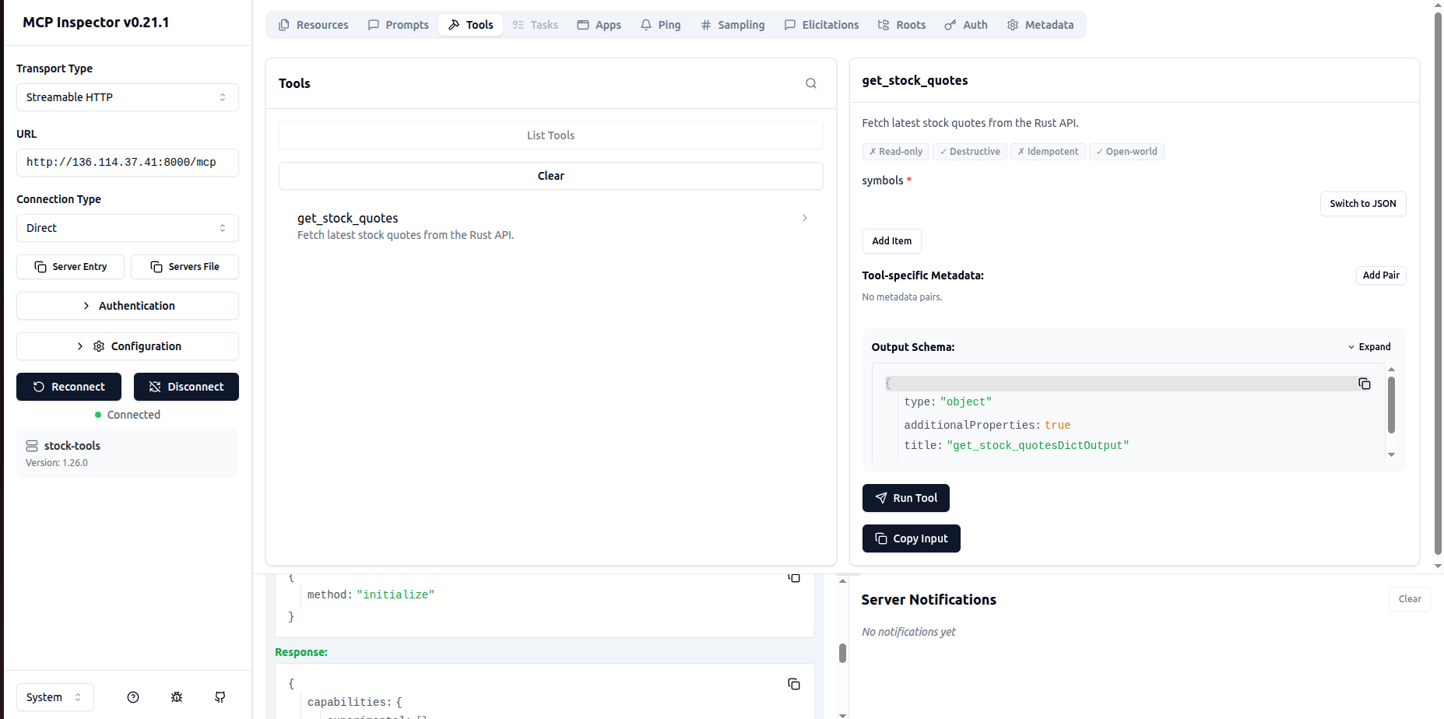The image size is (1444, 719).
Task: Click the search icon in Tools panel
Action: coord(810,83)
